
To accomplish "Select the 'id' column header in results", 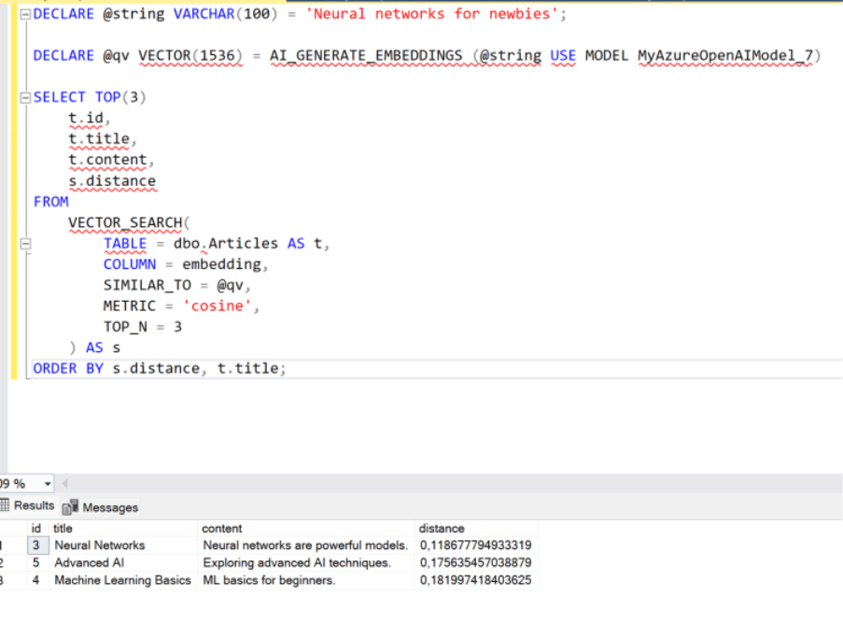I will (x=35, y=528).
